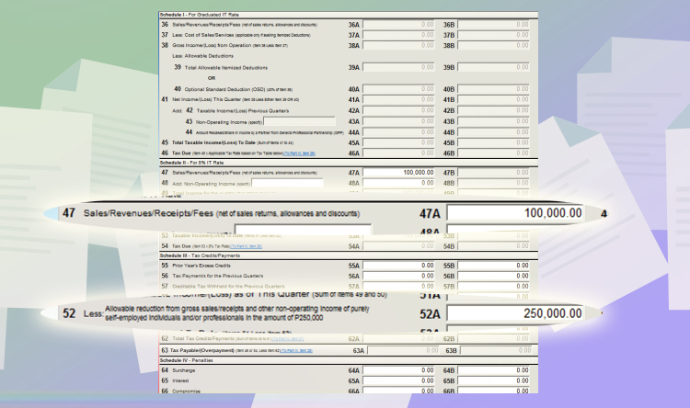690x408 pixels.
Task: Click the 64A Surcharge field
Action: pyautogui.click(x=398, y=370)
